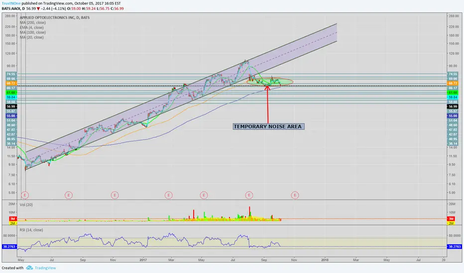Open the earliest earnings E marker near May 2016

click(x=25, y=195)
